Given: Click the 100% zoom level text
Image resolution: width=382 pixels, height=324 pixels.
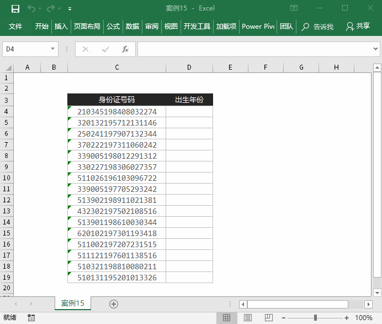Looking at the screenshot, I should [x=363, y=318].
